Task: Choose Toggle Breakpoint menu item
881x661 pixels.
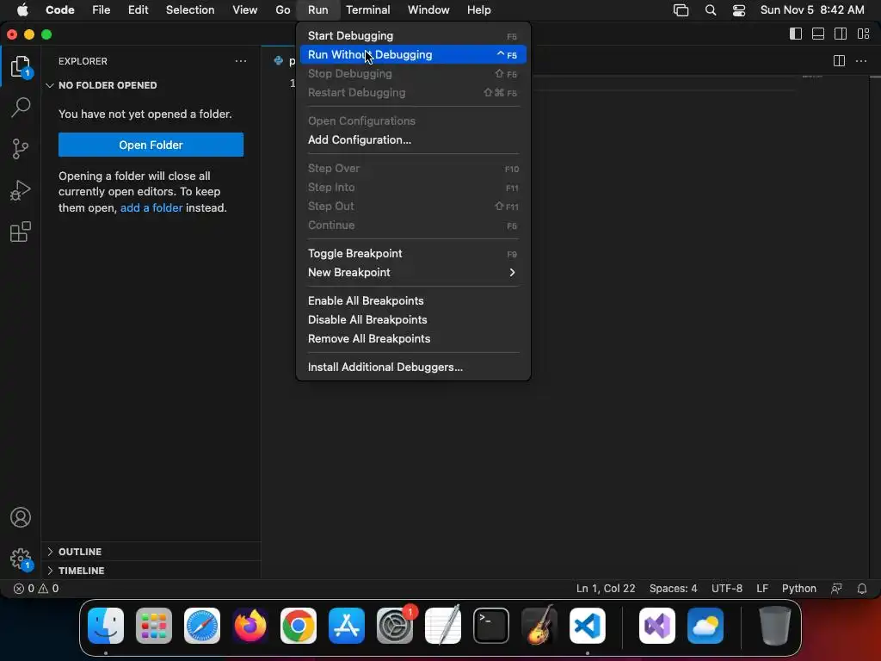Action: click(413, 254)
